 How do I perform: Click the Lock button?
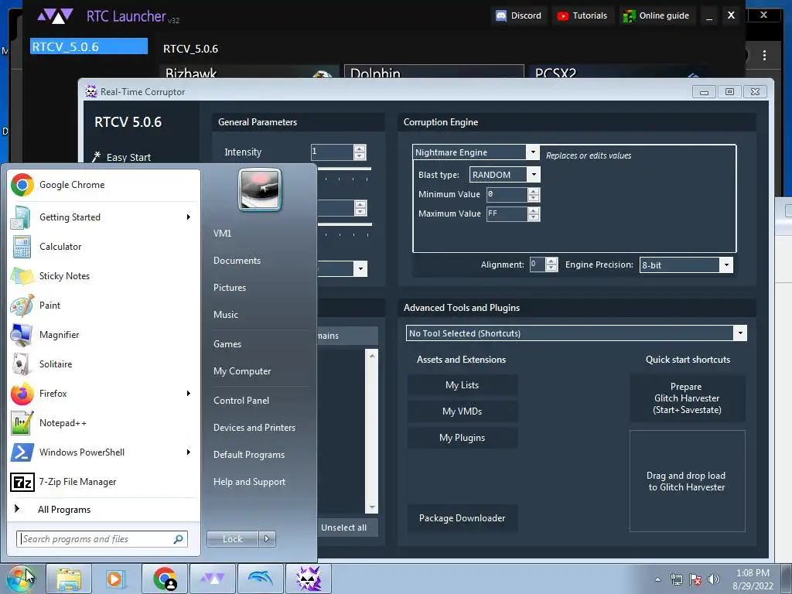pos(233,539)
